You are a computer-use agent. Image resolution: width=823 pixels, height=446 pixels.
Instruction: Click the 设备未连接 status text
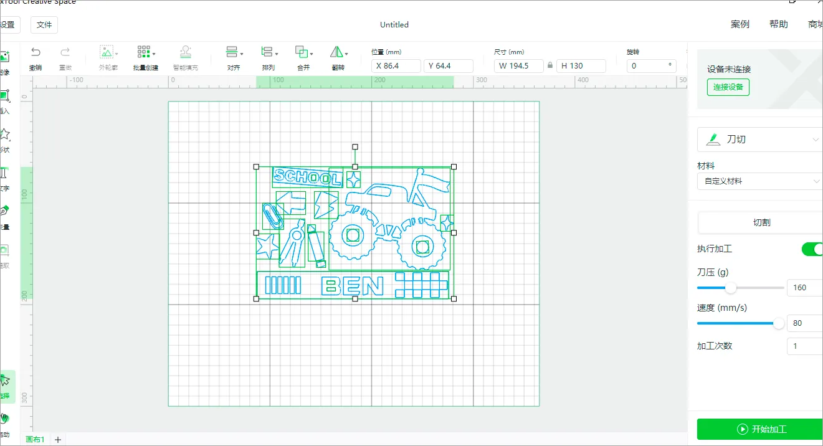729,70
